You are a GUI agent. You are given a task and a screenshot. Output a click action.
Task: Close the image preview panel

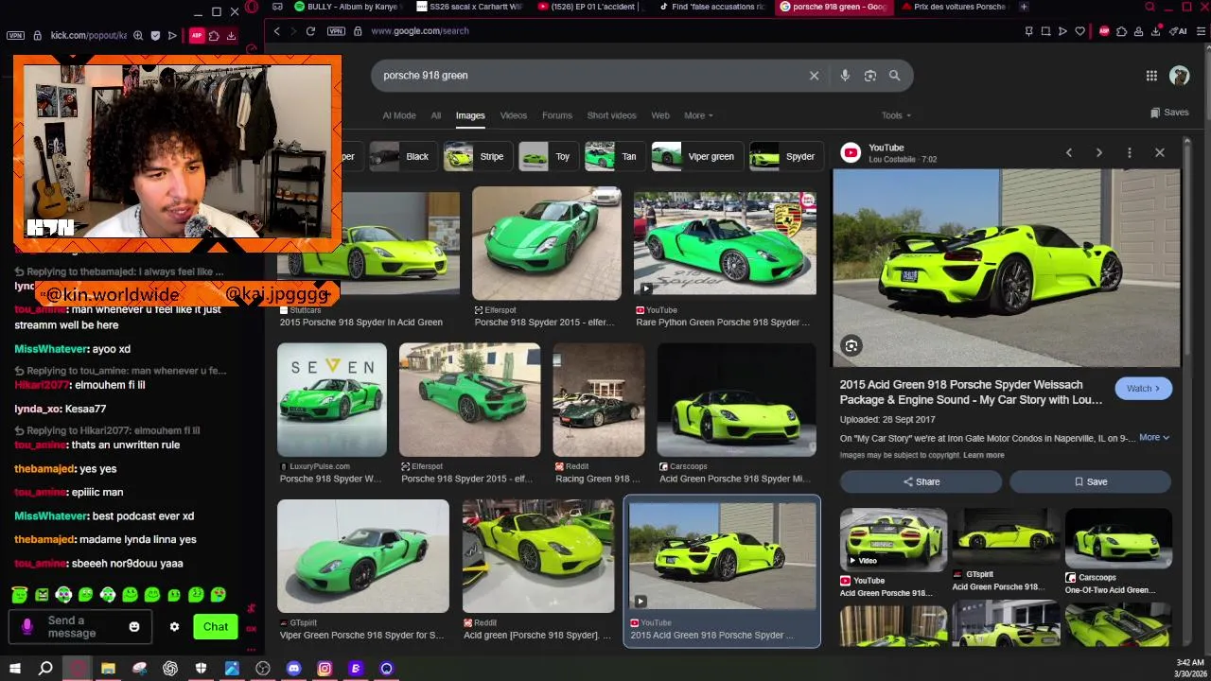click(1159, 152)
